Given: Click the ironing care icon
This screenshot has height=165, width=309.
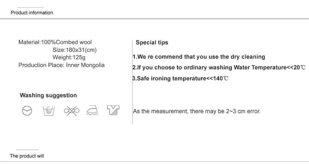Looking at the screenshot, I should pyautogui.click(x=92, y=111).
